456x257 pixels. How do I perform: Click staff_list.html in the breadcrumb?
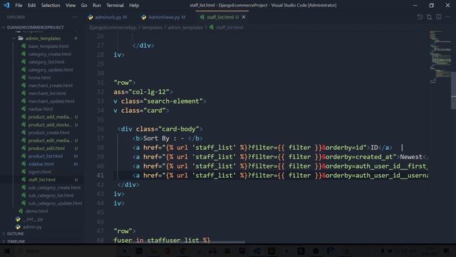[229, 27]
